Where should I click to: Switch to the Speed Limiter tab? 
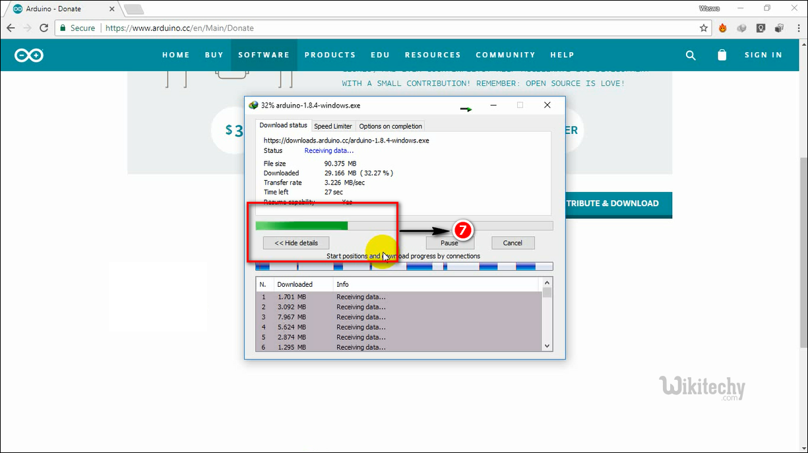[333, 126]
